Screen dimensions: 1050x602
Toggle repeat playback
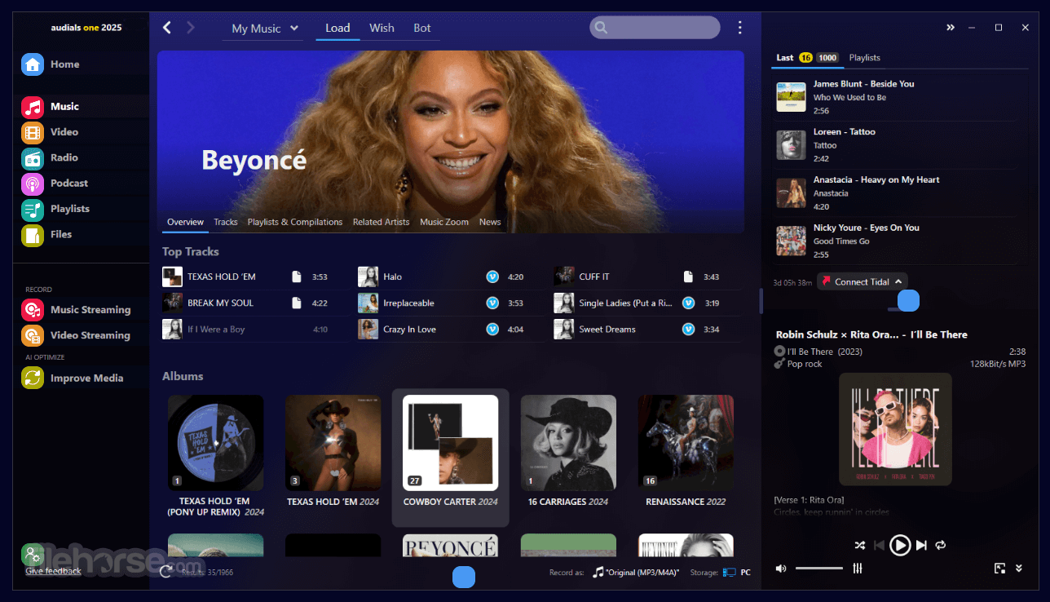tap(940, 545)
